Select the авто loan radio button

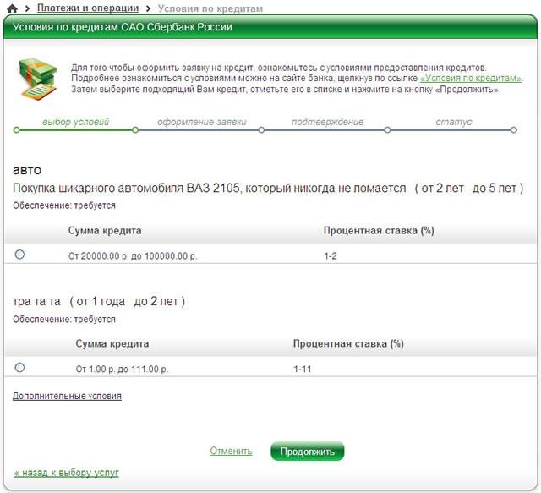click(x=19, y=255)
